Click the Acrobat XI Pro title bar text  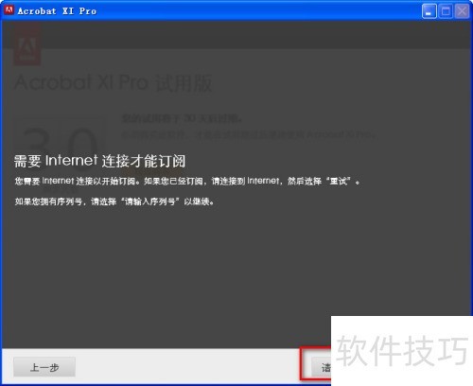tap(57, 11)
